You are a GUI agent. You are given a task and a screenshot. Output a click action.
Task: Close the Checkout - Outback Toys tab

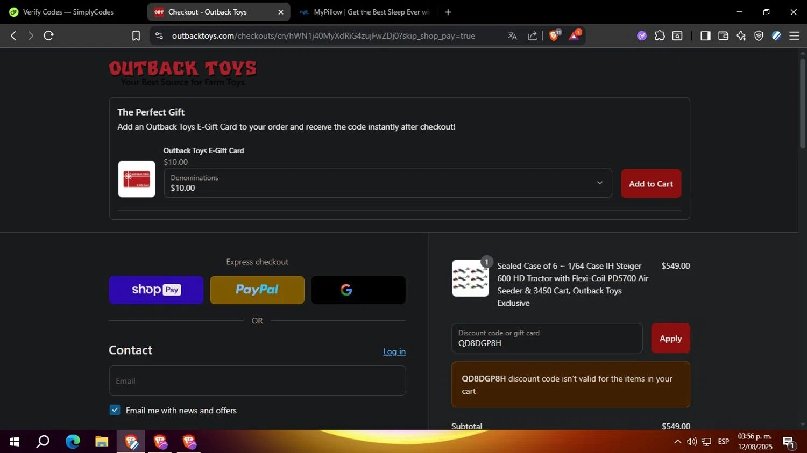coord(280,12)
